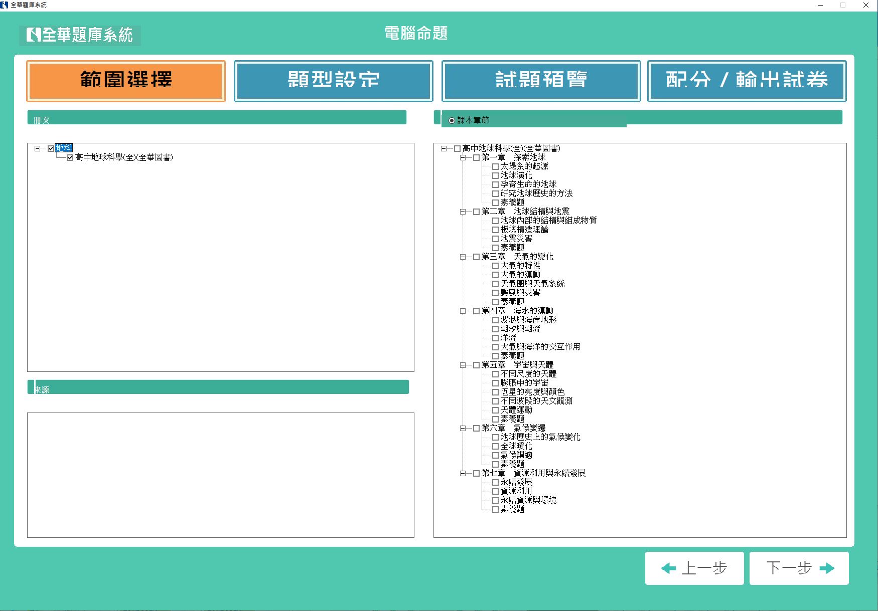Viewport: 878px width, 611px height.
Task: Check the 膨脹中的宇宙 checkbox
Action: 495,383
